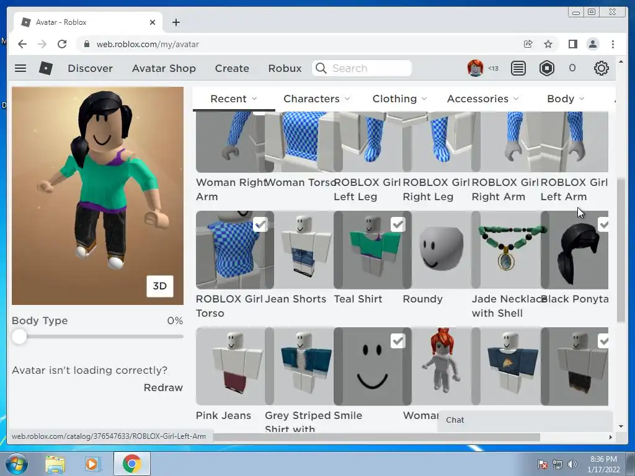The width and height of the screenshot is (635, 476).
Task: Open the Discover nav link
Action: (x=91, y=68)
